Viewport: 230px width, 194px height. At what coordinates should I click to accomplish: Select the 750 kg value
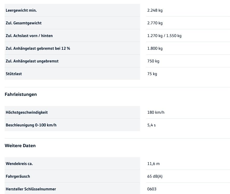coord(153,61)
